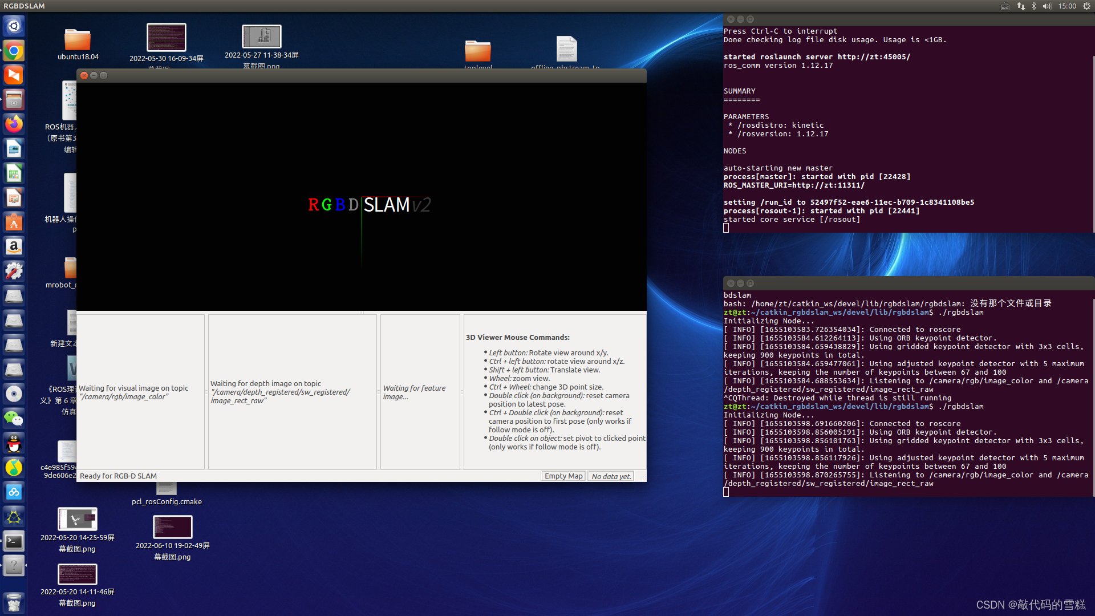The image size is (1095, 616).
Task: Click the Amazon shopping icon in dock
Action: click(14, 246)
